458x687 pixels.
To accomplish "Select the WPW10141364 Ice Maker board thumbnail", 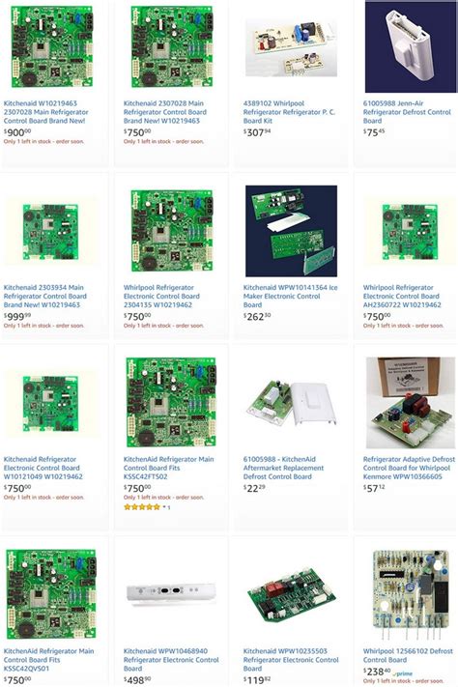I will 291,231.
